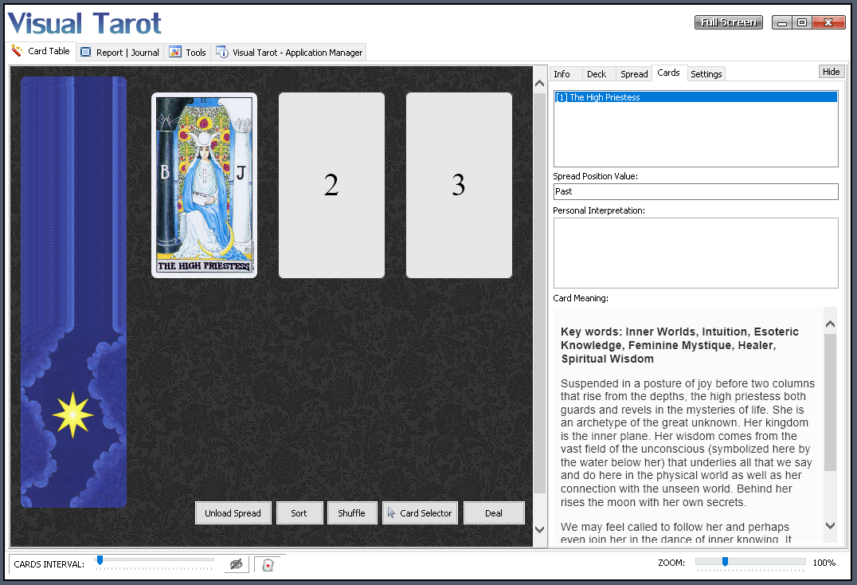
Task: Click the Spread Position Value field
Action: 696,191
